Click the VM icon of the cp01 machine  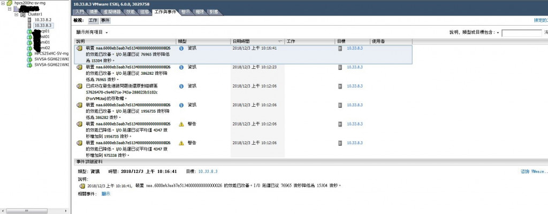click(29, 31)
